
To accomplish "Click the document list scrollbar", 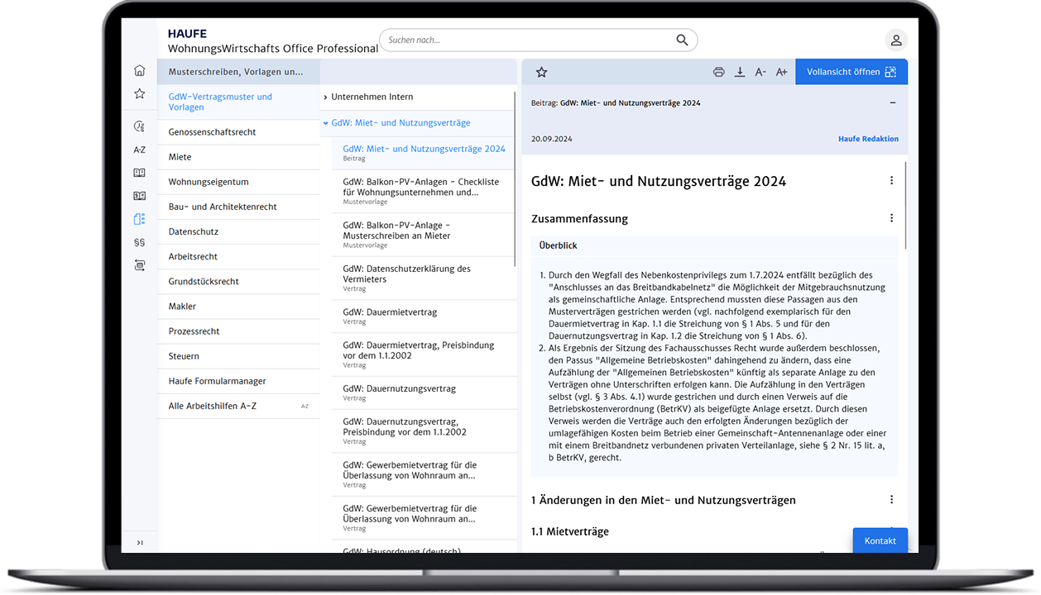I will click(x=516, y=178).
